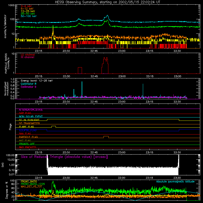Select the 6-12 keV legend label
The height and width of the screenshot is (203, 203).
[27, 9]
